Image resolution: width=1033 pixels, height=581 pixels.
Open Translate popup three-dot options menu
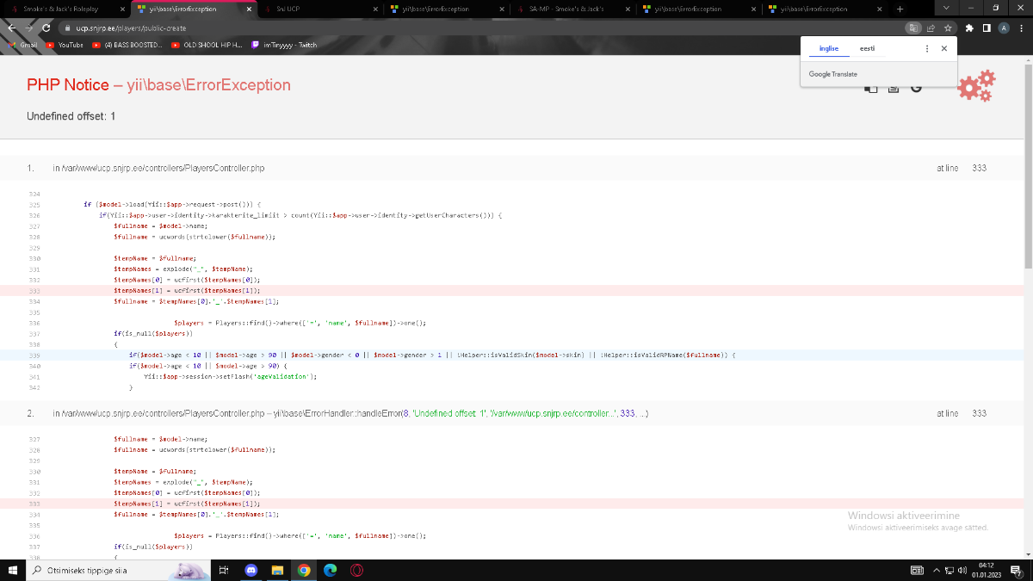click(x=926, y=49)
